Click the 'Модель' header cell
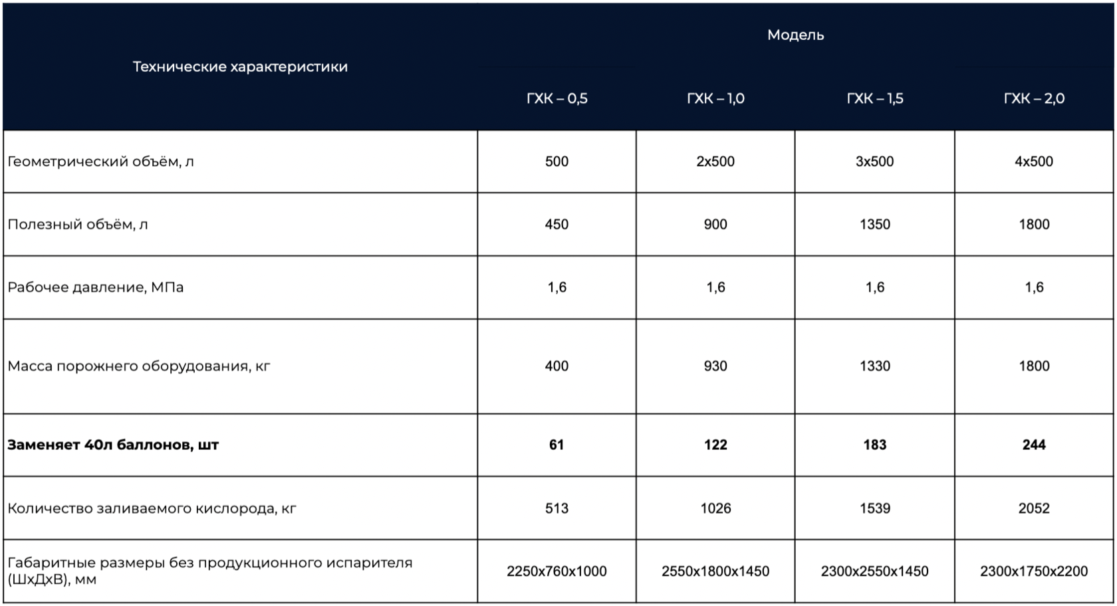Image resolution: width=1117 pixels, height=606 pixels. pyautogui.click(x=795, y=35)
